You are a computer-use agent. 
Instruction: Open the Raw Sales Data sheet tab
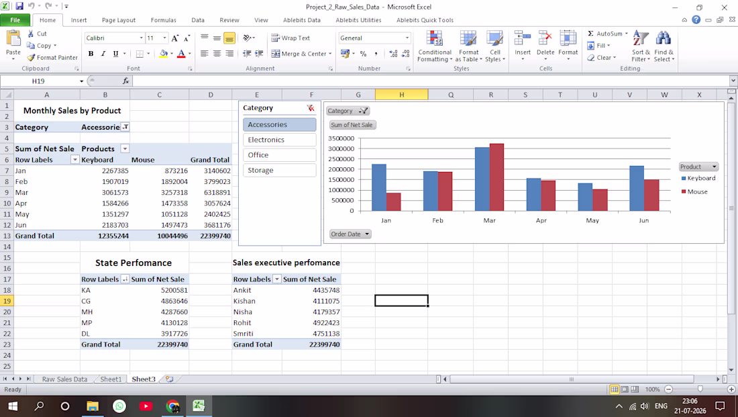coord(64,379)
